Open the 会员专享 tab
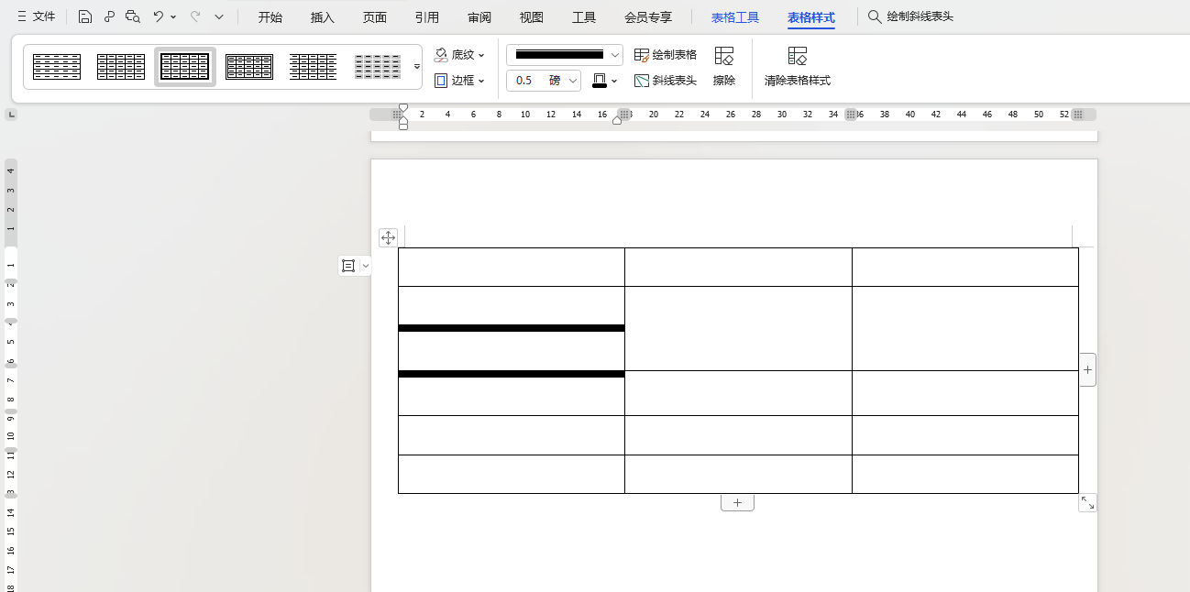Screen dimensions: 1190x592 pyautogui.click(x=648, y=17)
